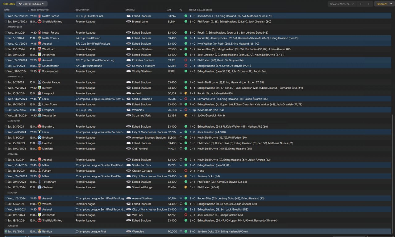Screen dimensions: 395x237
Task: Click the Luton Town club badge
Action: (39, 104)
